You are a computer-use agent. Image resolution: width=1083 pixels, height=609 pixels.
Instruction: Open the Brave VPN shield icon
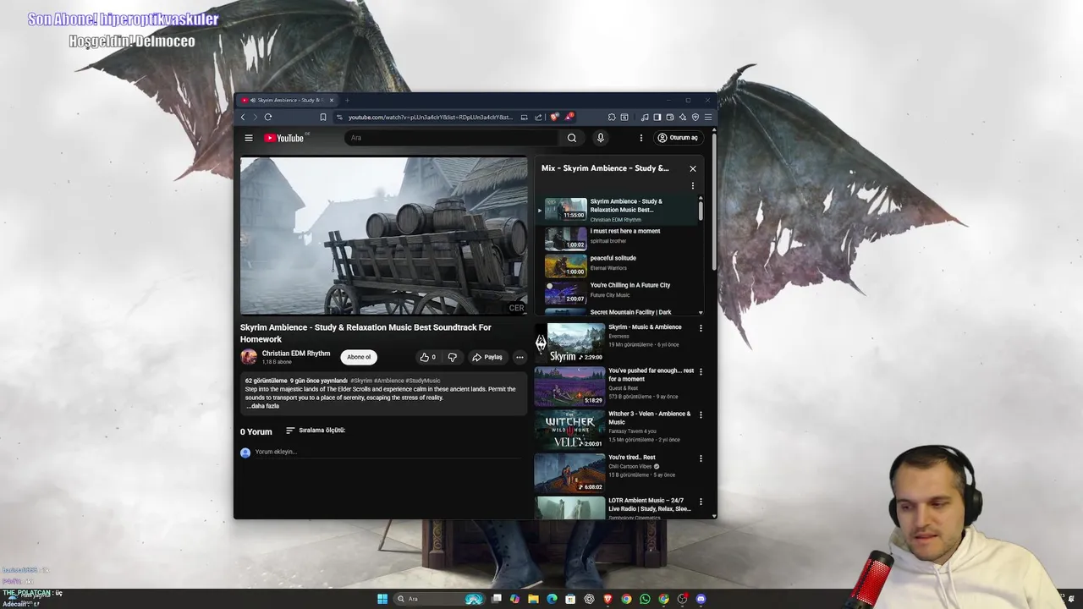click(695, 118)
